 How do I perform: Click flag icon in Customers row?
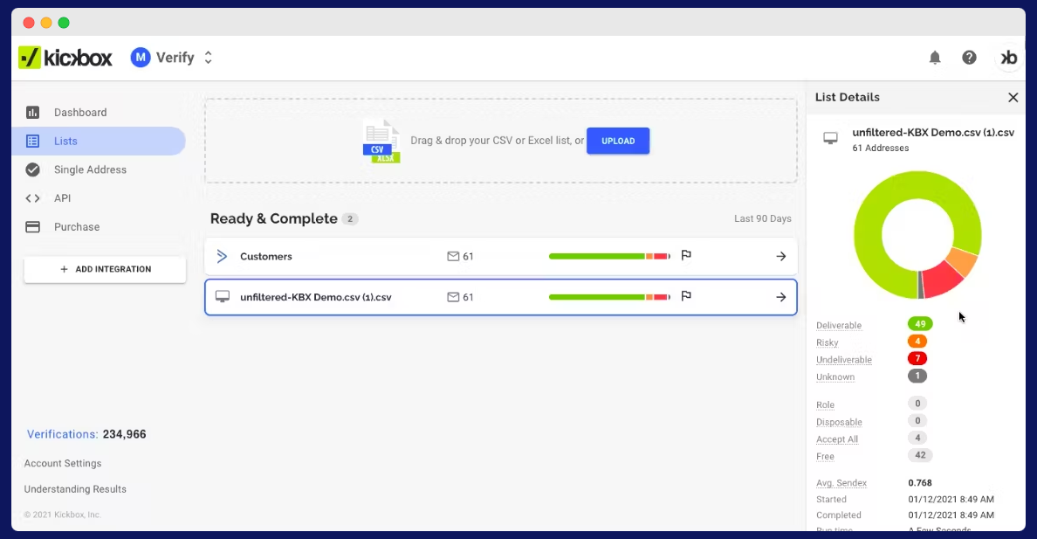(x=686, y=256)
